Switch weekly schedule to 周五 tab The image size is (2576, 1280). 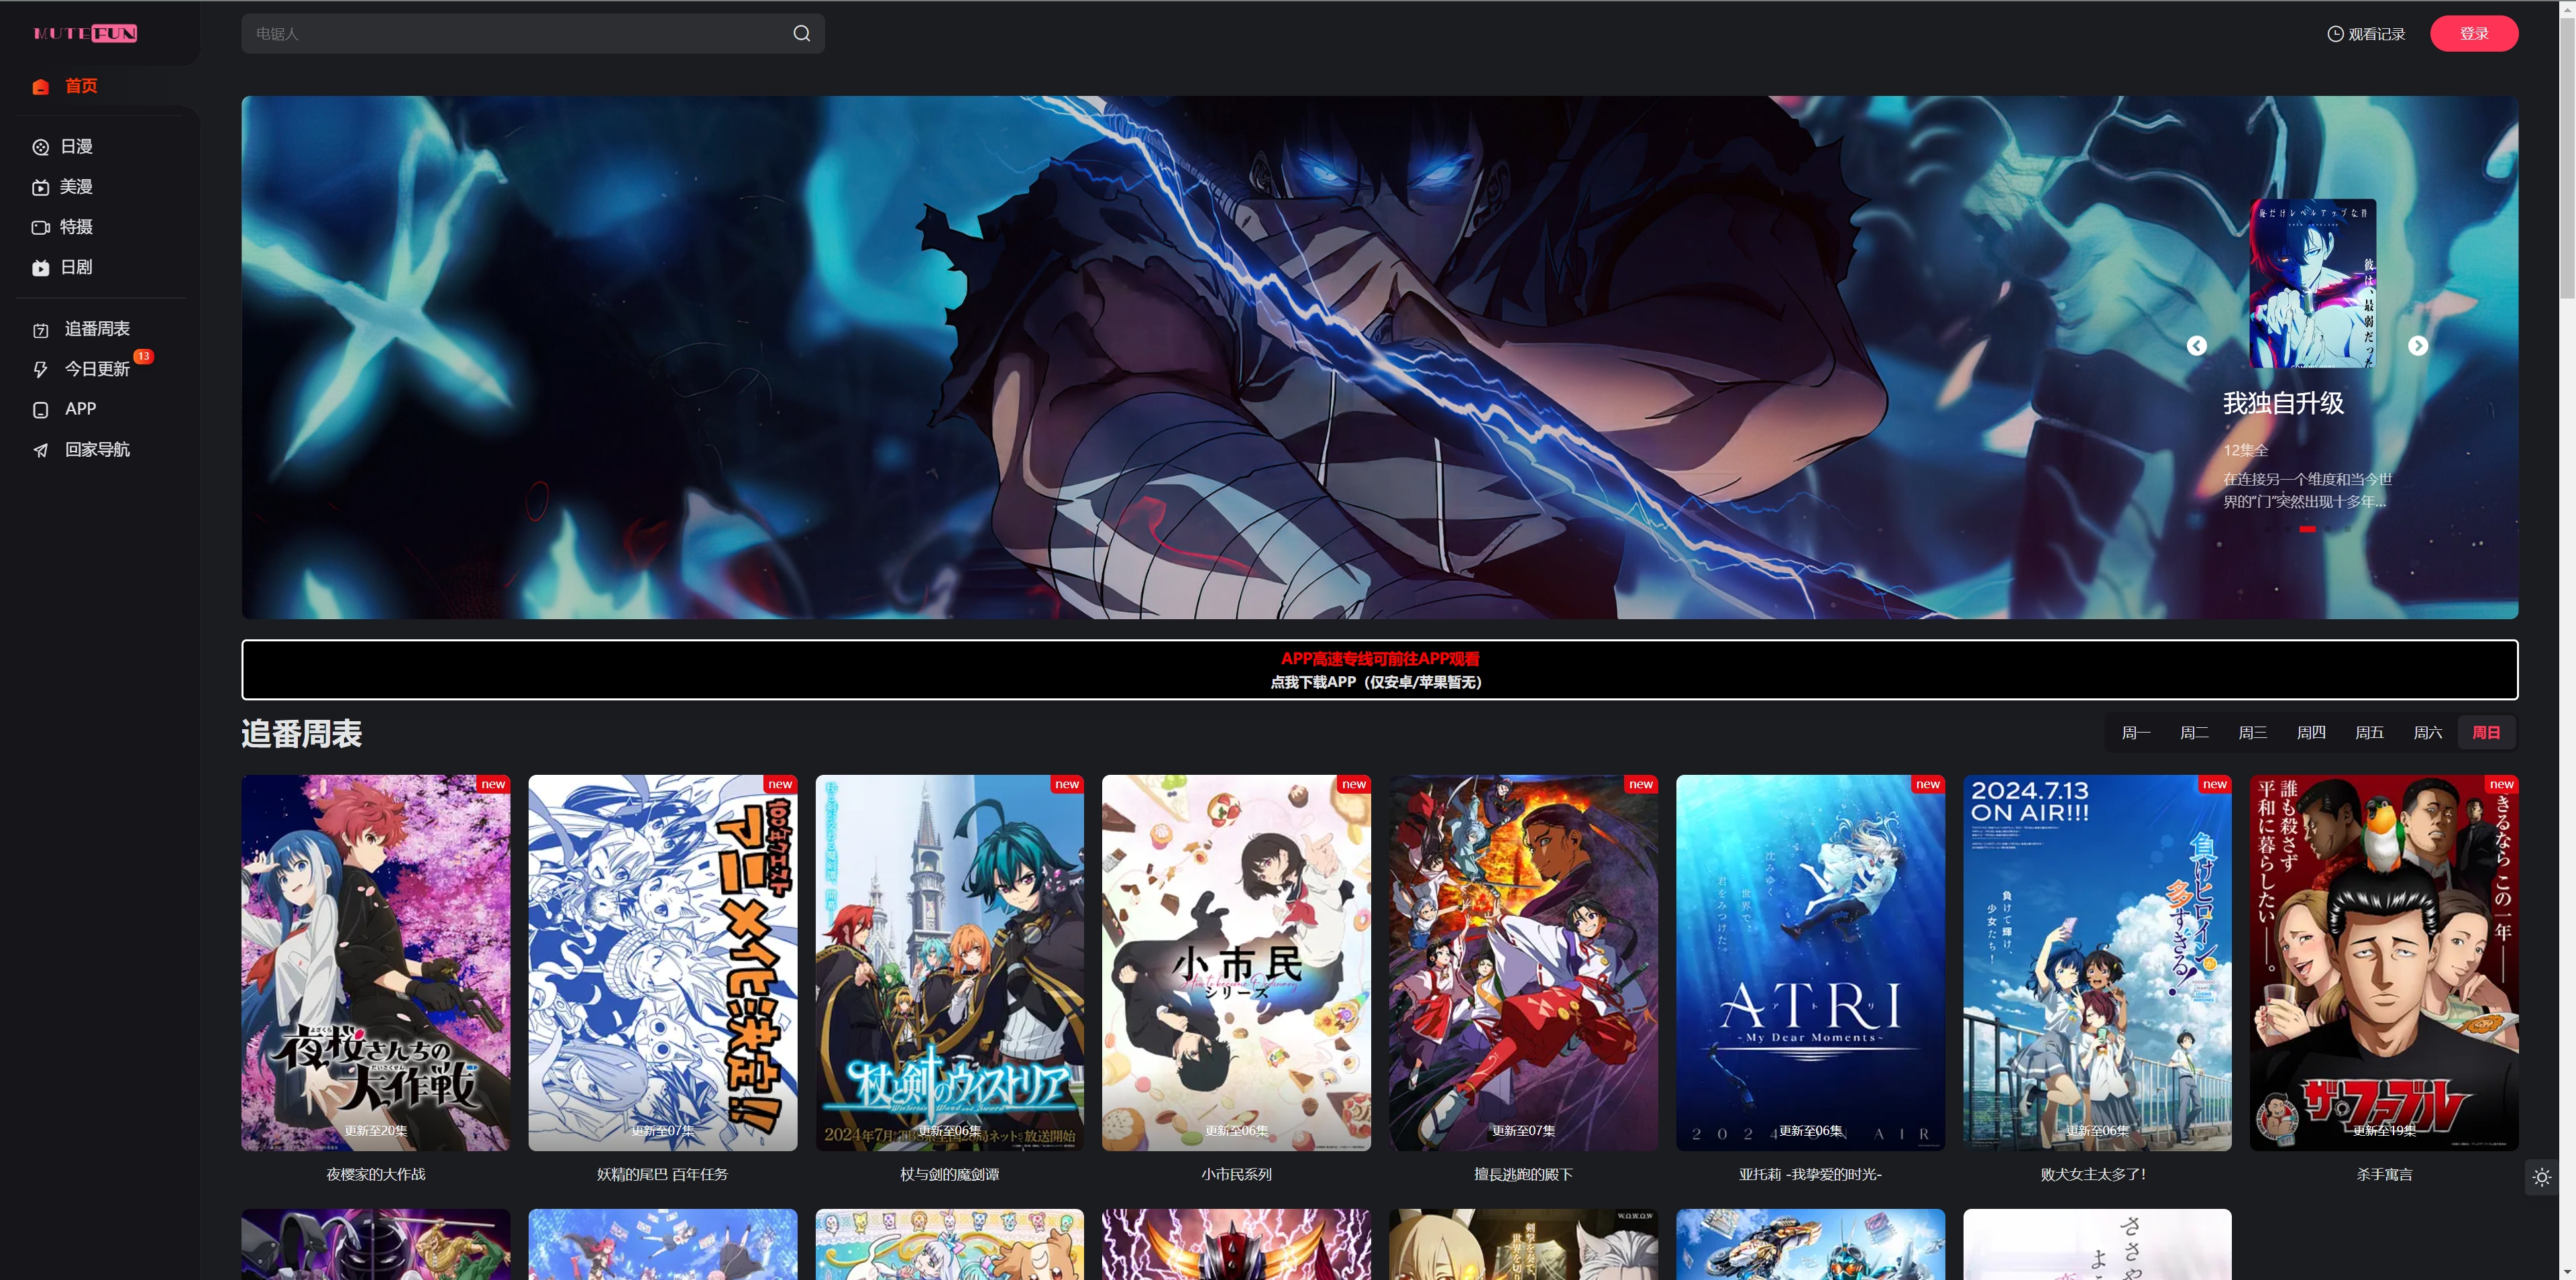(x=2369, y=733)
